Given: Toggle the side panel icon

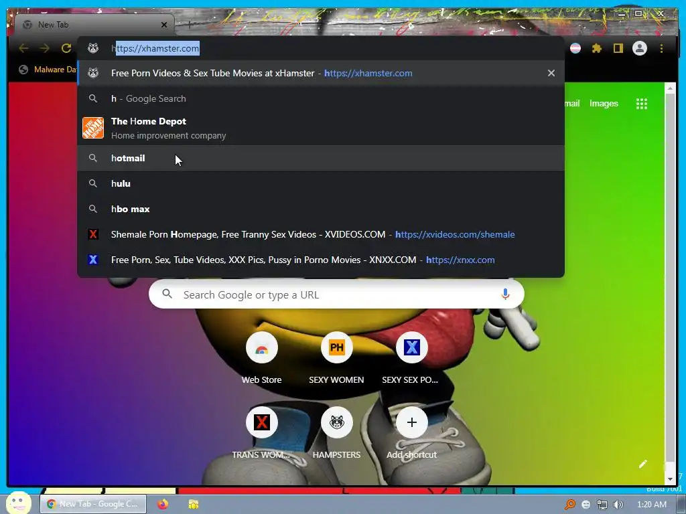Looking at the screenshot, I should (x=618, y=48).
